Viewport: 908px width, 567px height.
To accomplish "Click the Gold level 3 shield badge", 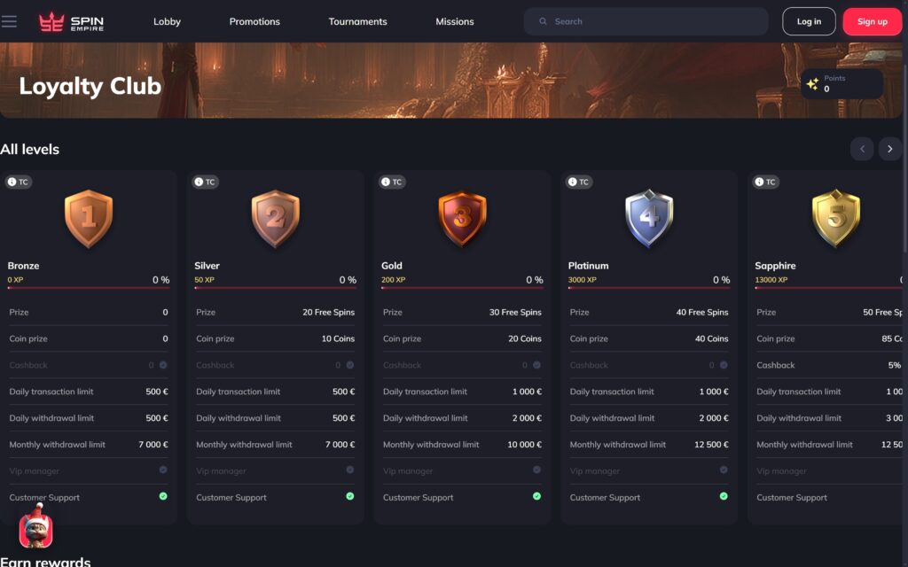I will [462, 219].
